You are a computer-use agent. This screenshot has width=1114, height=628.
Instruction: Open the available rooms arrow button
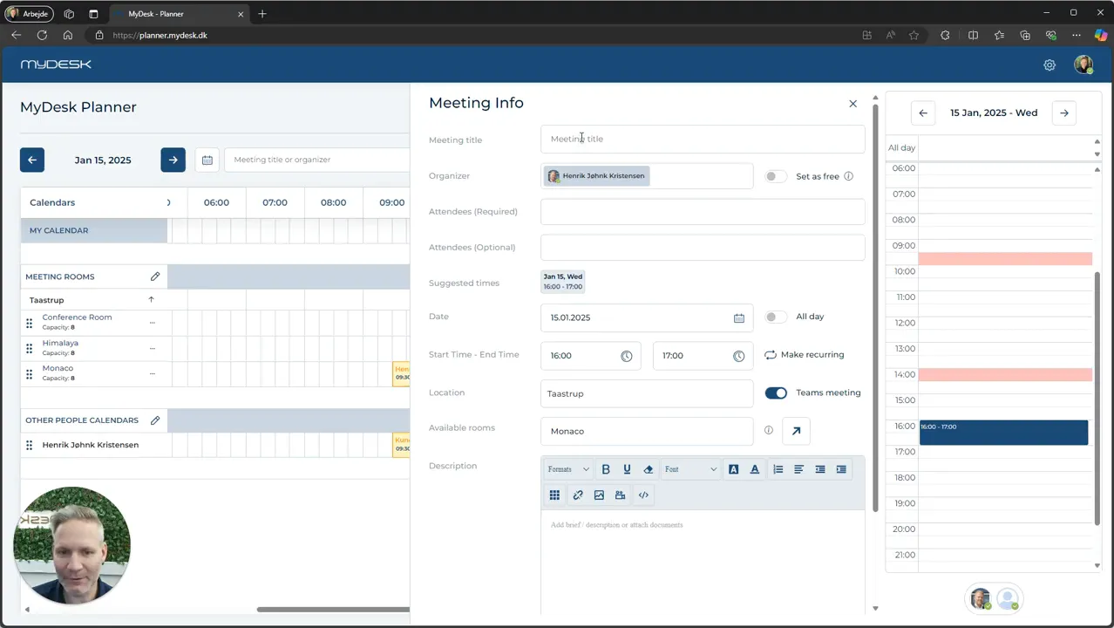(796, 431)
